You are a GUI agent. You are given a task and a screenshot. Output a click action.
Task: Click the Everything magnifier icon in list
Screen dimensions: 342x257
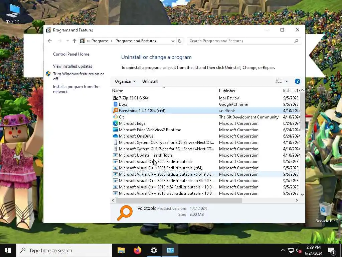pos(115,110)
